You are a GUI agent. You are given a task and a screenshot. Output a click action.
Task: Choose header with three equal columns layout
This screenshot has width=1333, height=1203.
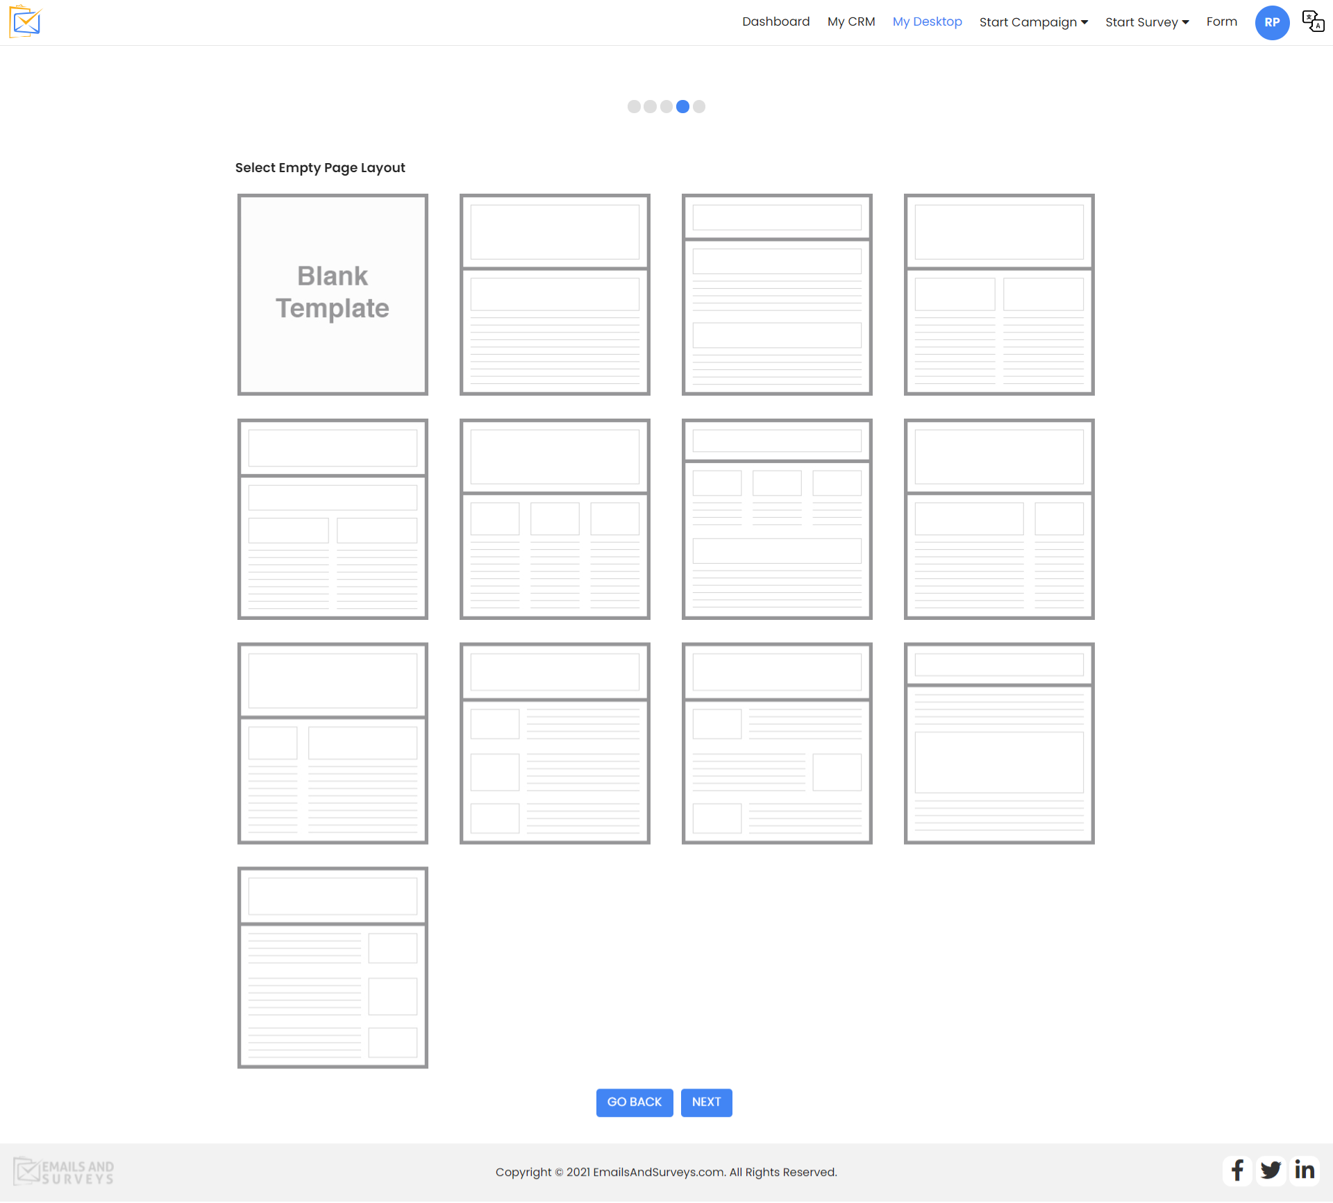point(555,519)
